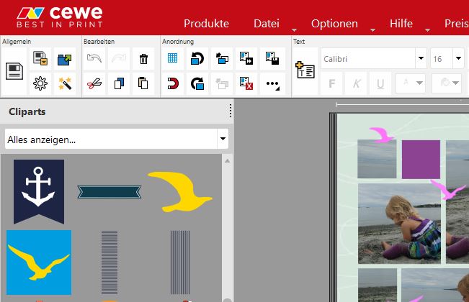Select yellow bird on blue square clipart

coord(39,262)
